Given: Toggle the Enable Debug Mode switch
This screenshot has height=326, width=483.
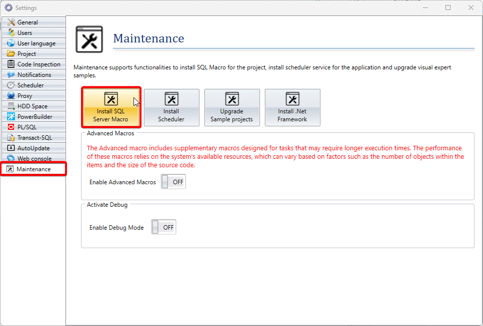Looking at the screenshot, I should tap(163, 227).
